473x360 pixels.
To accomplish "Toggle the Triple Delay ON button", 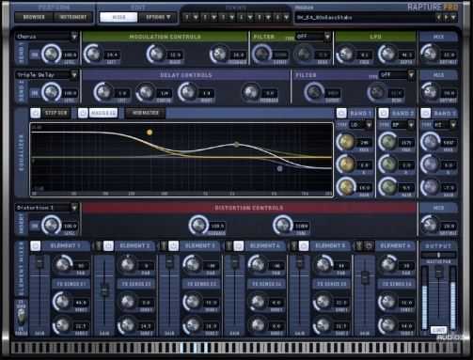I will (35, 93).
